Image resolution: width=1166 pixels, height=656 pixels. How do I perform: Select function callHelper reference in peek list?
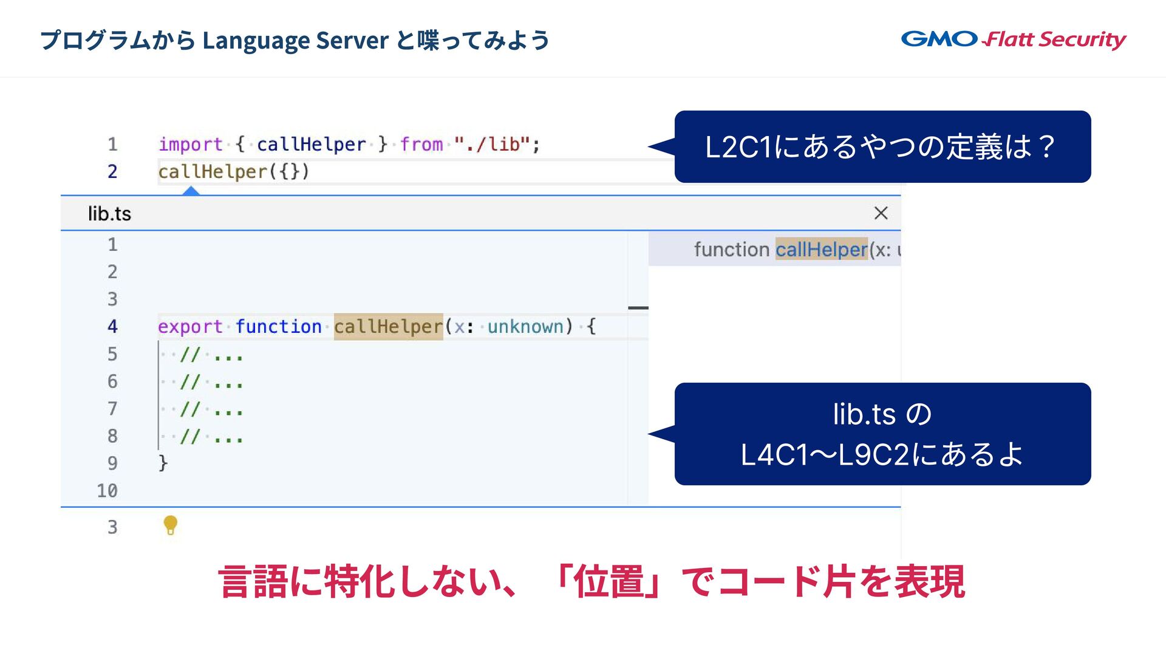tap(796, 250)
